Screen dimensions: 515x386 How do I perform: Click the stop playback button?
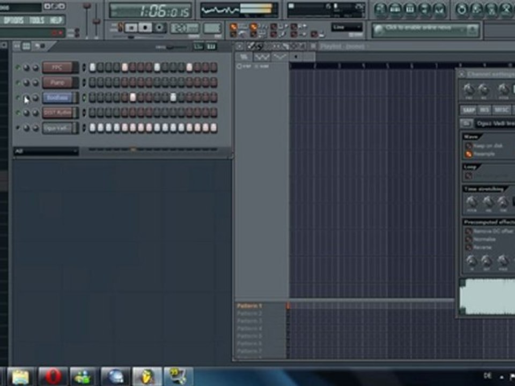[145, 28]
